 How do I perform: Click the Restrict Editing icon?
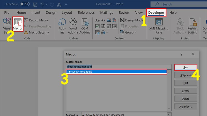[x=192, y=26]
